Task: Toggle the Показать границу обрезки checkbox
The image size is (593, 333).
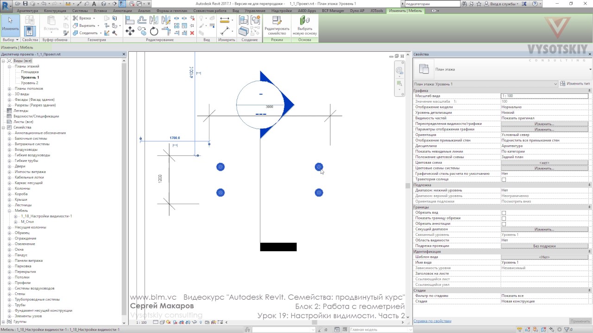Action: coord(504,218)
